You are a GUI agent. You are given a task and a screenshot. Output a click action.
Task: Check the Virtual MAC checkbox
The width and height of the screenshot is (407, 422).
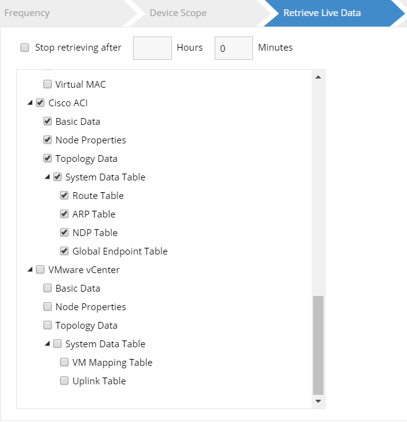pyautogui.click(x=48, y=84)
